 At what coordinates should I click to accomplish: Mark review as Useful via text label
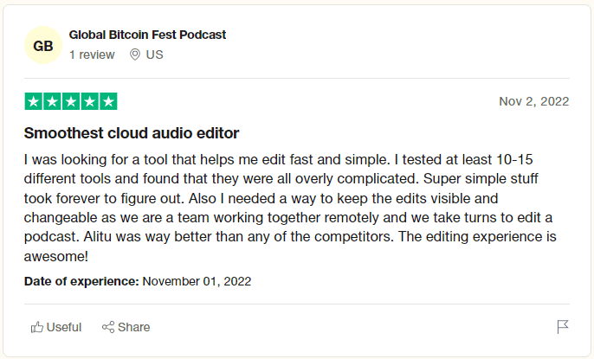click(65, 327)
